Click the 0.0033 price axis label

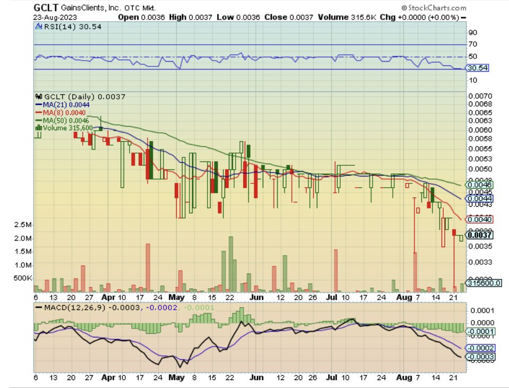[480, 262]
